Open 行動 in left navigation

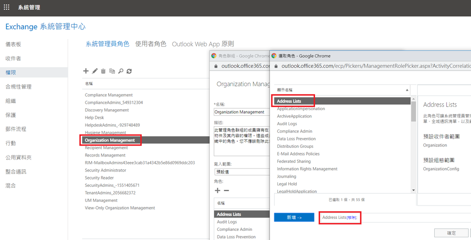point(11,143)
